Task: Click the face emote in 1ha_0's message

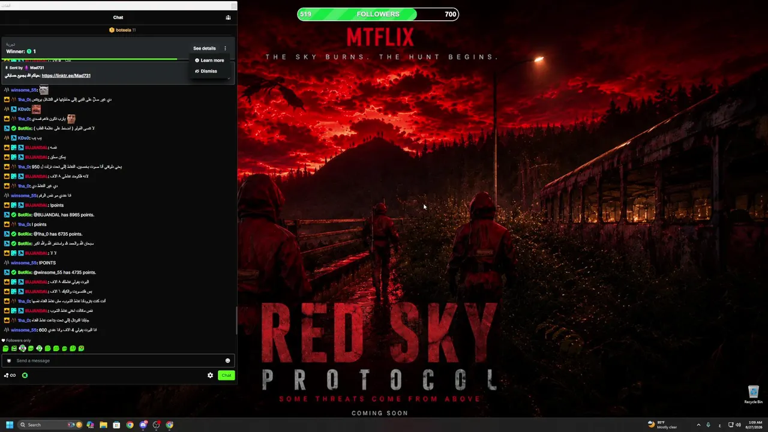Action: tap(71, 119)
